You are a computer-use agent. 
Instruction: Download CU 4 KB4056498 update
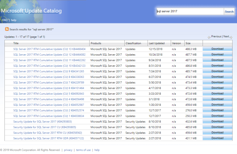pos(217,99)
